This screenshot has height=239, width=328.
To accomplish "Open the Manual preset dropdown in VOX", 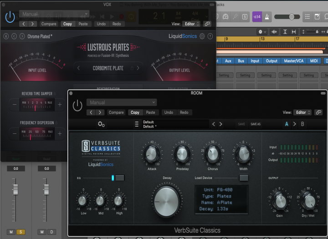I will coord(54,14).
